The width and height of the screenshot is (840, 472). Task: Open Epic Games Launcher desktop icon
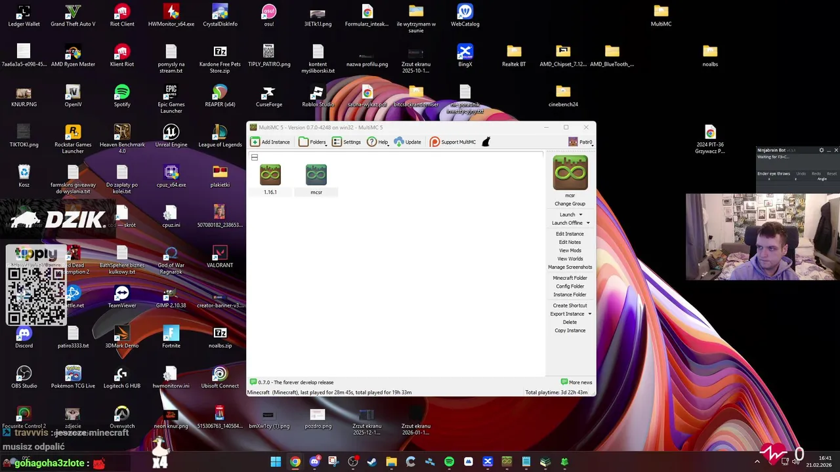[x=171, y=99]
